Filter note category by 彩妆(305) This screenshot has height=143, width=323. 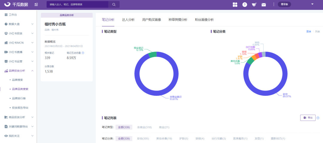pyautogui.click(x=143, y=139)
